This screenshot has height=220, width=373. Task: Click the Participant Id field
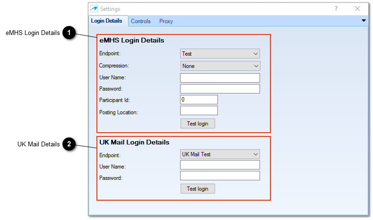[199, 100]
